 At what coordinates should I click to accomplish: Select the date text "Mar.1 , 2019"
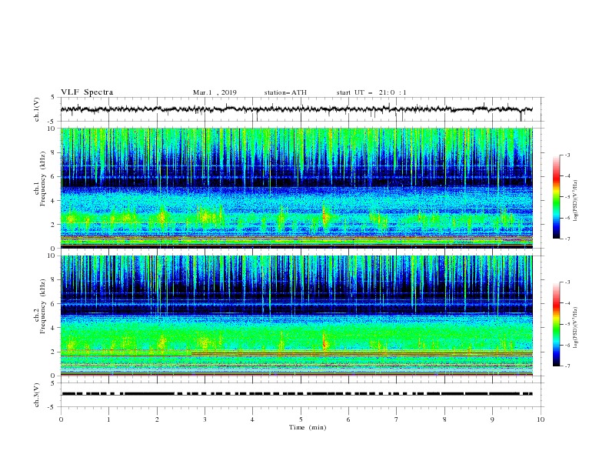(x=215, y=92)
